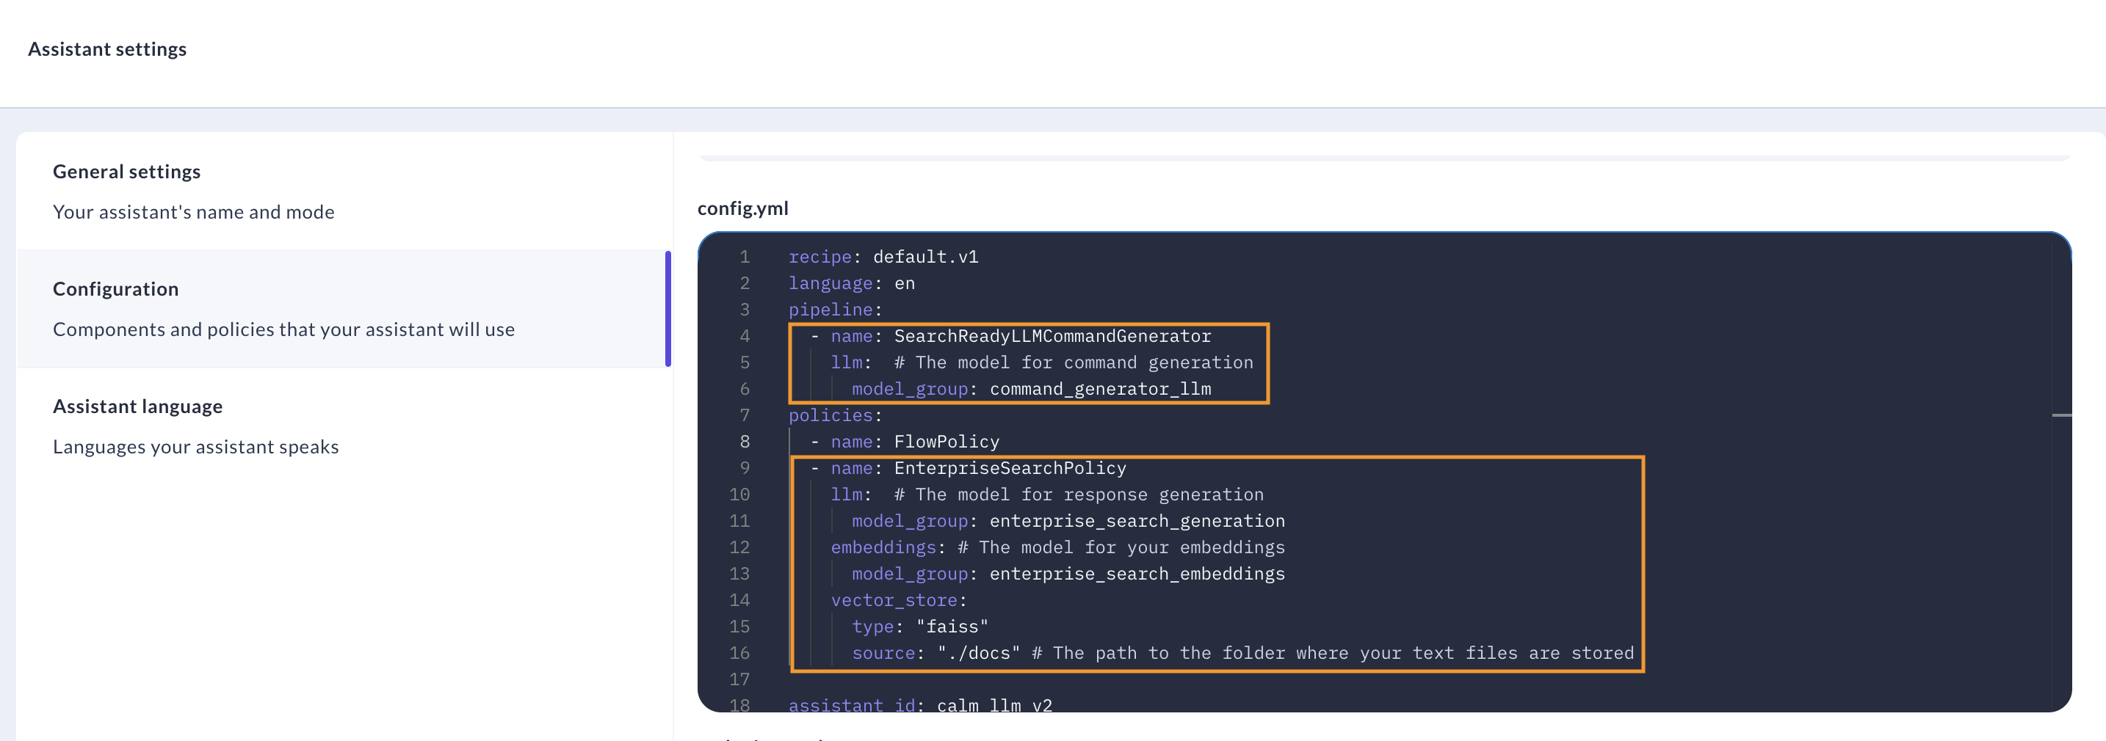Click the command_generator_llm model group value

point(1099,388)
